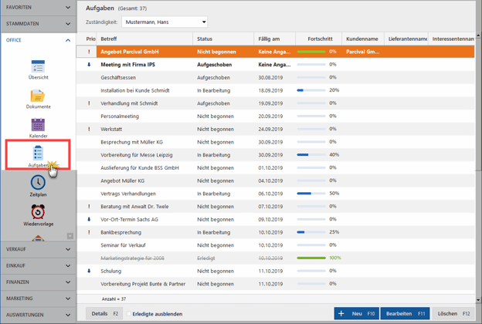Open the Dokumente folder icon

coord(38,96)
